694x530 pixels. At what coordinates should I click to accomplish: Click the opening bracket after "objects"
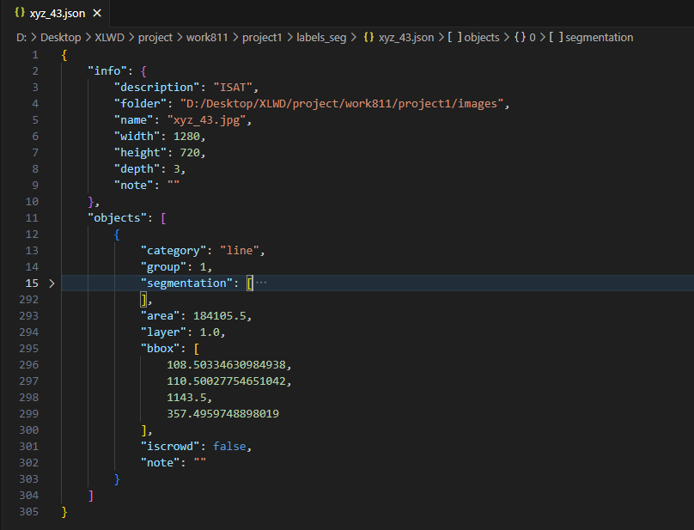(163, 218)
